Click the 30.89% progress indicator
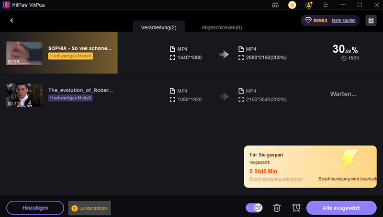Screen dimensions: 383x217 click(345, 49)
